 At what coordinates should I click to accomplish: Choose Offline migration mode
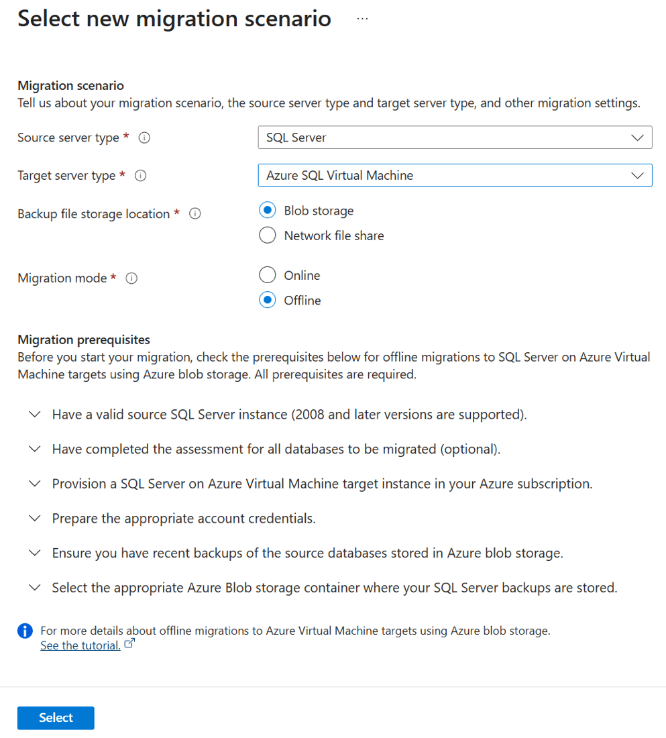(x=268, y=300)
